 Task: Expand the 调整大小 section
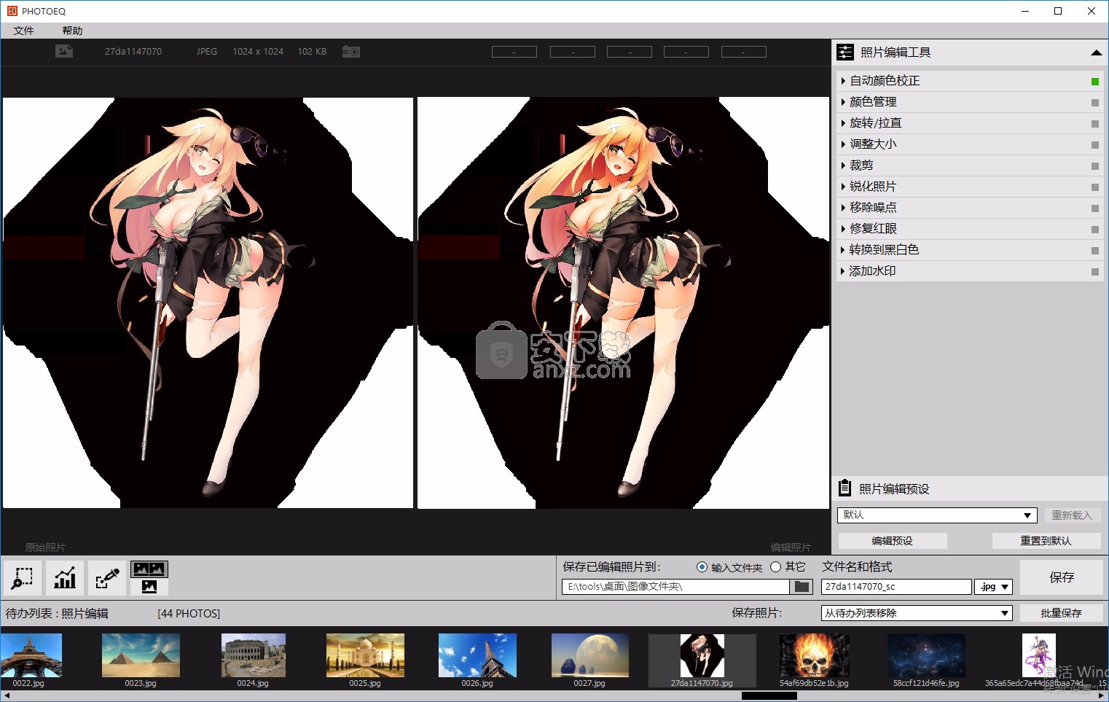coord(843,144)
